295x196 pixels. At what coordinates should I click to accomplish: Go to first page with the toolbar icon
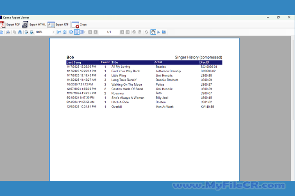pos(90,32)
